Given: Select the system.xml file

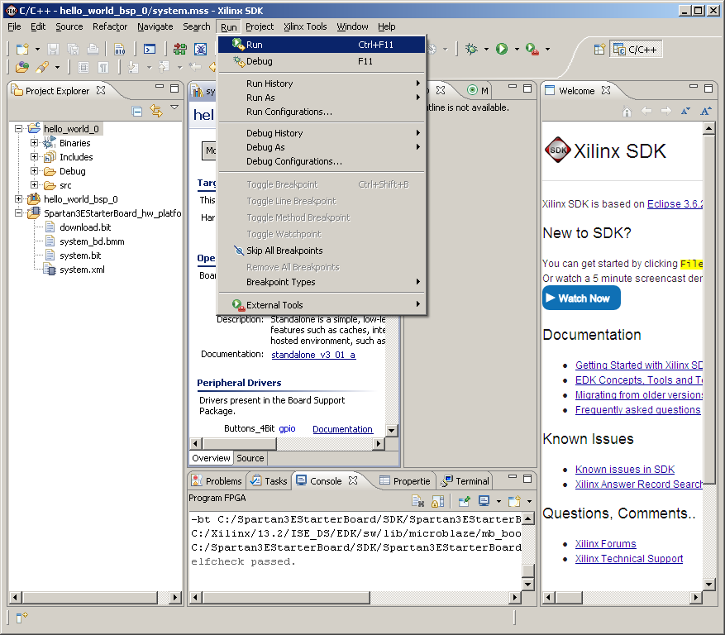Looking at the screenshot, I should click(82, 270).
